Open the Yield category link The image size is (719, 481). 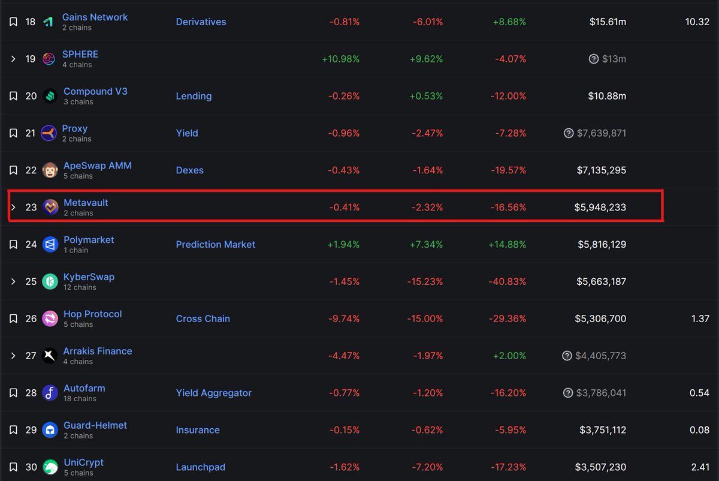(187, 133)
